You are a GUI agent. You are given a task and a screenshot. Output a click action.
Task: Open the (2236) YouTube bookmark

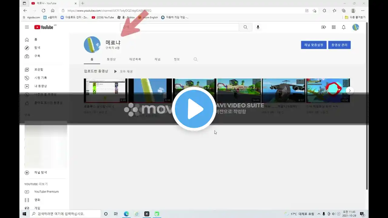point(103,17)
